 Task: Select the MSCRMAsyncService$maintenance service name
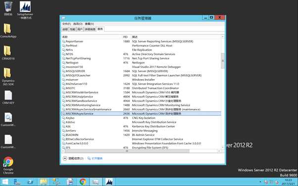[89, 109]
